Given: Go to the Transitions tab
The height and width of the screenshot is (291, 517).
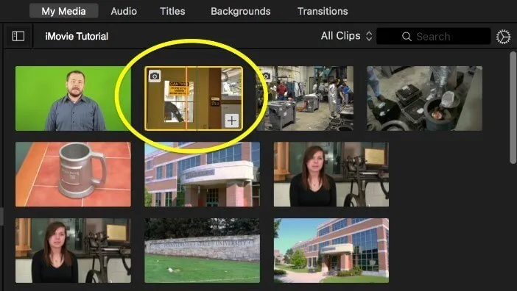Looking at the screenshot, I should [x=323, y=11].
